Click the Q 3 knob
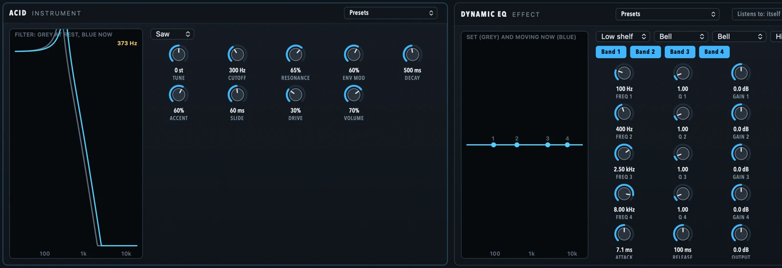Viewport: 782px width, 268px height. click(x=682, y=154)
